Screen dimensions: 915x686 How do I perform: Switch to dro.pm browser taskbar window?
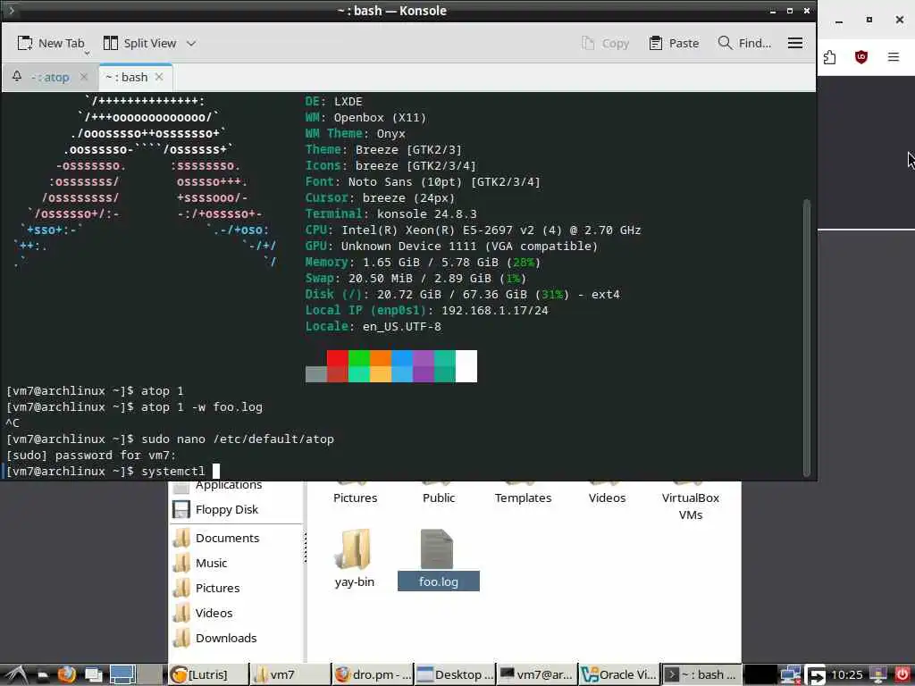[x=373, y=675]
